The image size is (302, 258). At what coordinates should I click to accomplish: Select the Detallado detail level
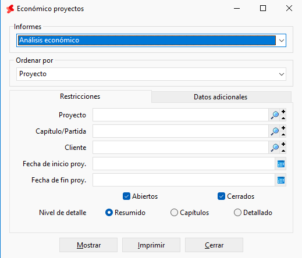tap(237, 213)
